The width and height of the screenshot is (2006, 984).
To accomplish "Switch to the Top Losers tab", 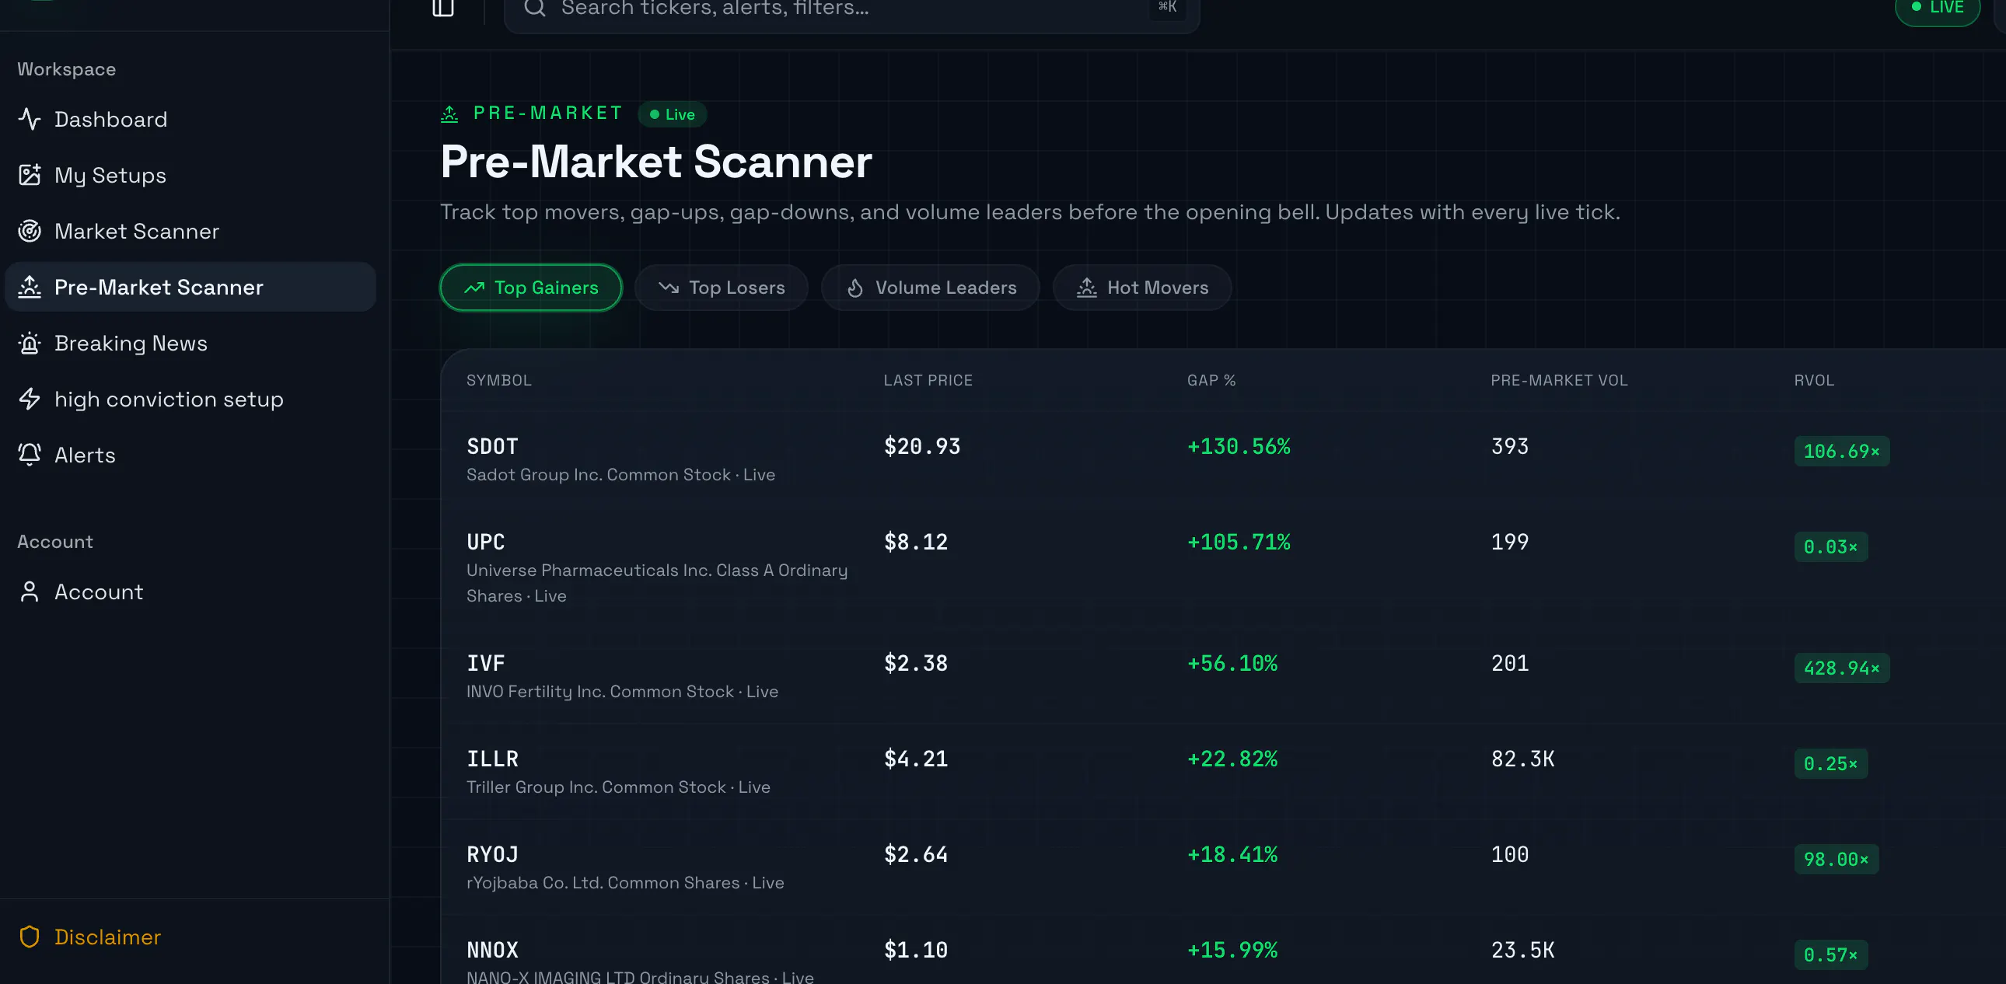I will click(x=721, y=288).
